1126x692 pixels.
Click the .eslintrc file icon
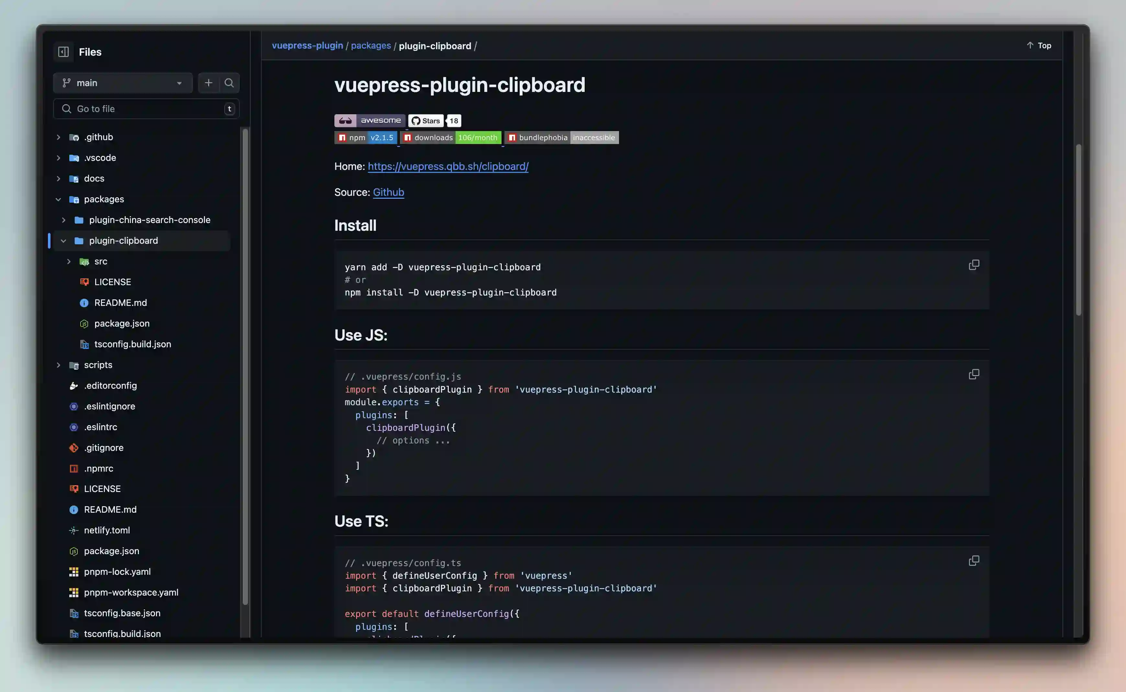coord(74,427)
